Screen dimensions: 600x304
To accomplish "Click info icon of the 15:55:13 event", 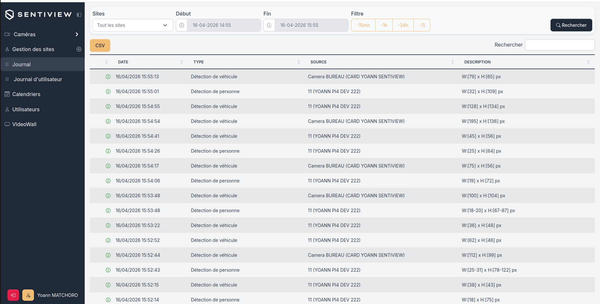I will (x=108, y=77).
